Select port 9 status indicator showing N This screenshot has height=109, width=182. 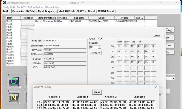point(14,98)
